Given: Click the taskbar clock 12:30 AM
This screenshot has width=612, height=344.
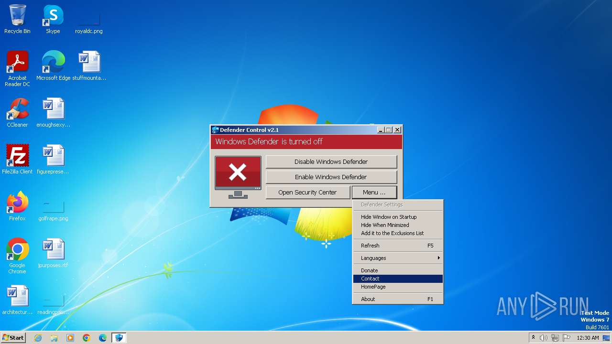Looking at the screenshot, I should tap(587, 338).
